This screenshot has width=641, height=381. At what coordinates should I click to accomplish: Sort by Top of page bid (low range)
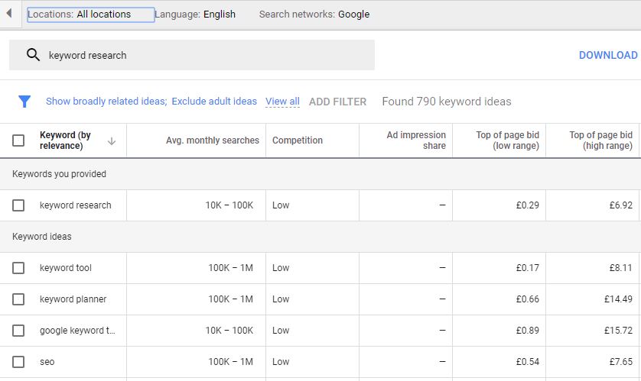(x=507, y=140)
